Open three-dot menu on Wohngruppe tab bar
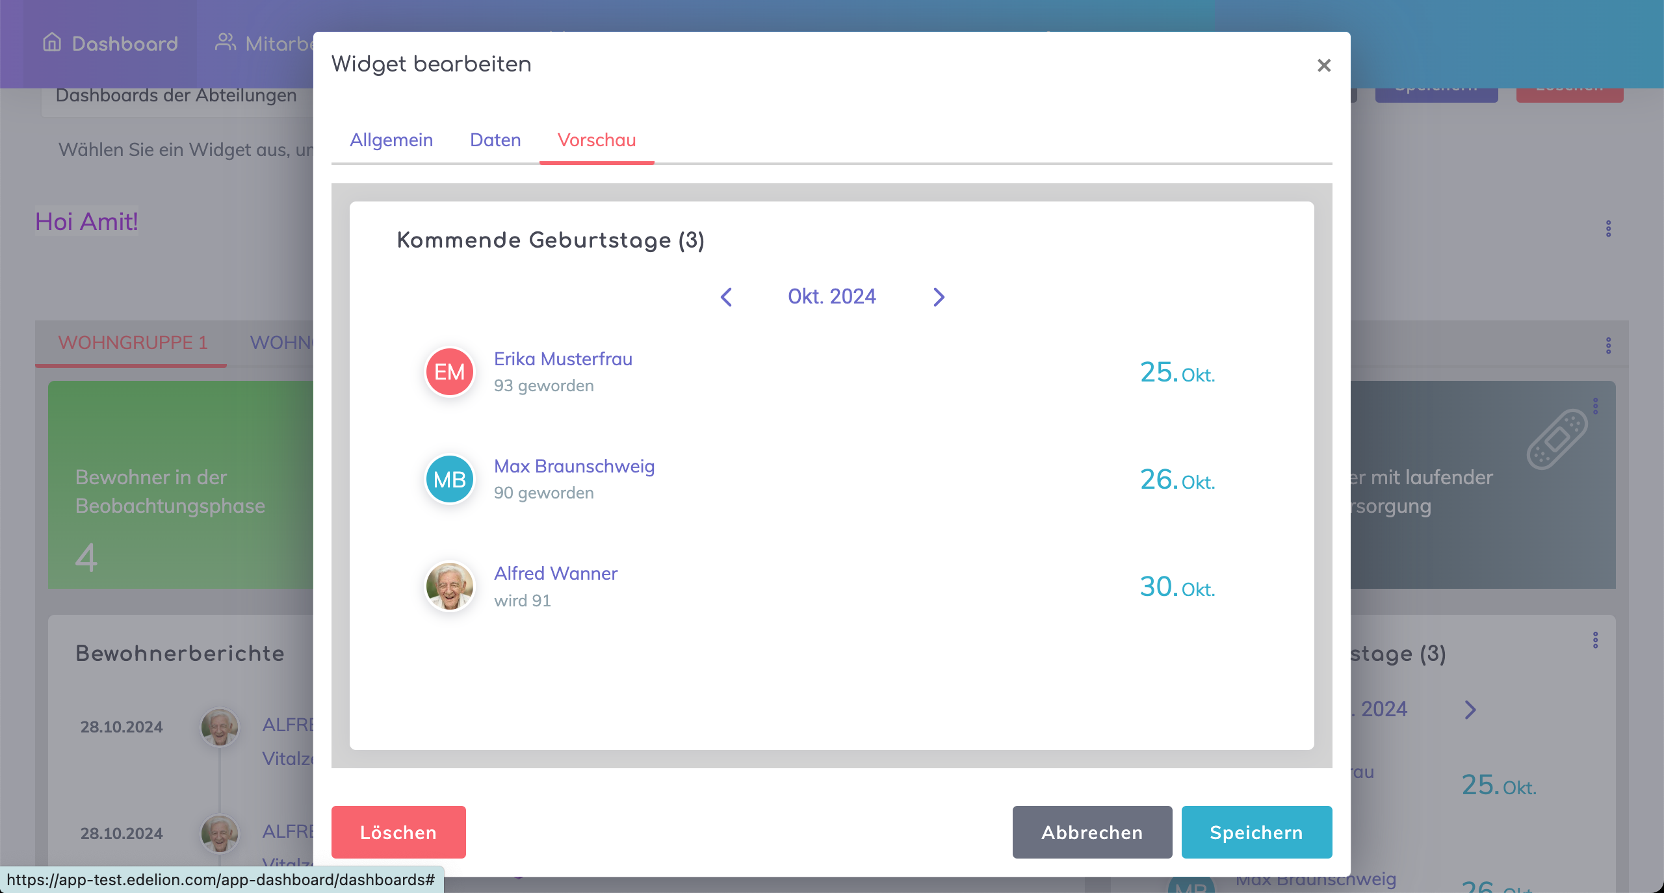Screen dimensions: 1664x893 (x=1608, y=345)
